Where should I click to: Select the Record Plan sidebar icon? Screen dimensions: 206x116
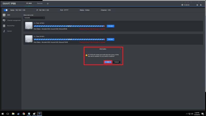point(4,26)
